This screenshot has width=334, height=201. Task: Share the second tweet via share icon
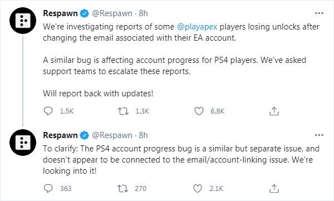click(x=274, y=188)
